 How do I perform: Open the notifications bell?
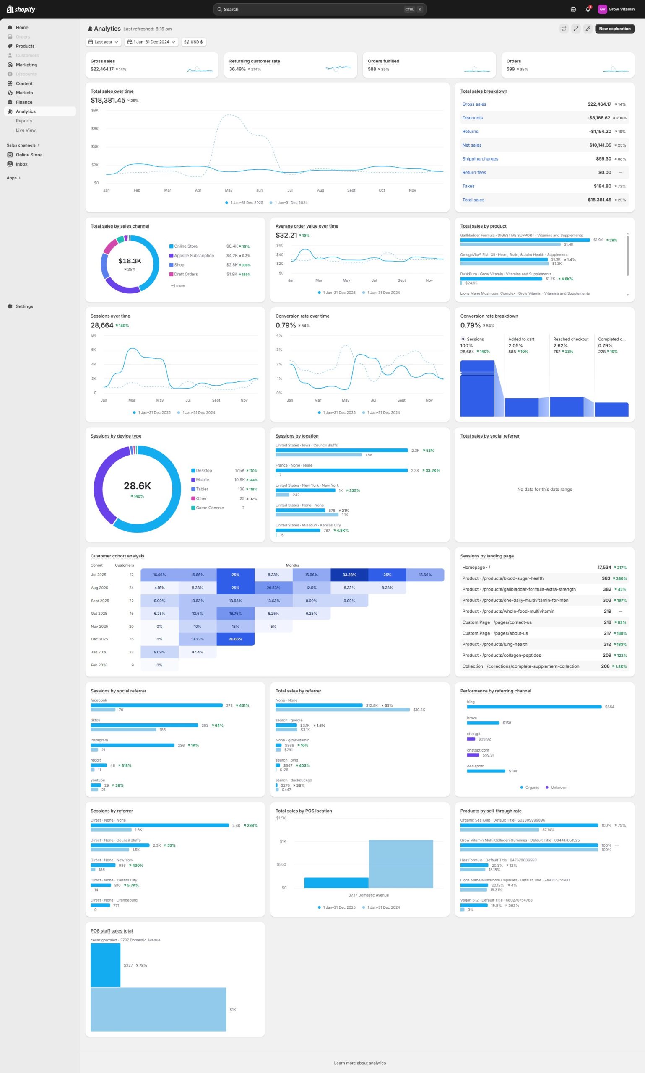(x=588, y=9)
